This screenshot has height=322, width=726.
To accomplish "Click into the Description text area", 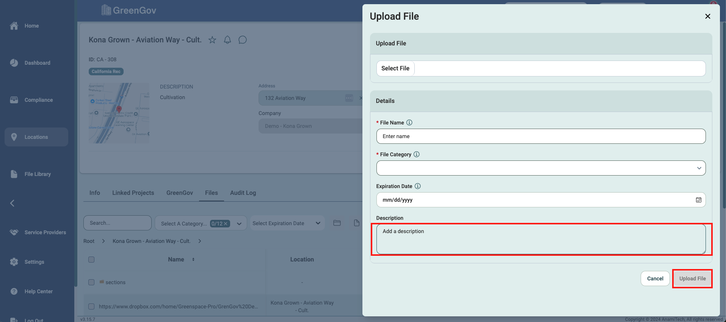I will [541, 239].
